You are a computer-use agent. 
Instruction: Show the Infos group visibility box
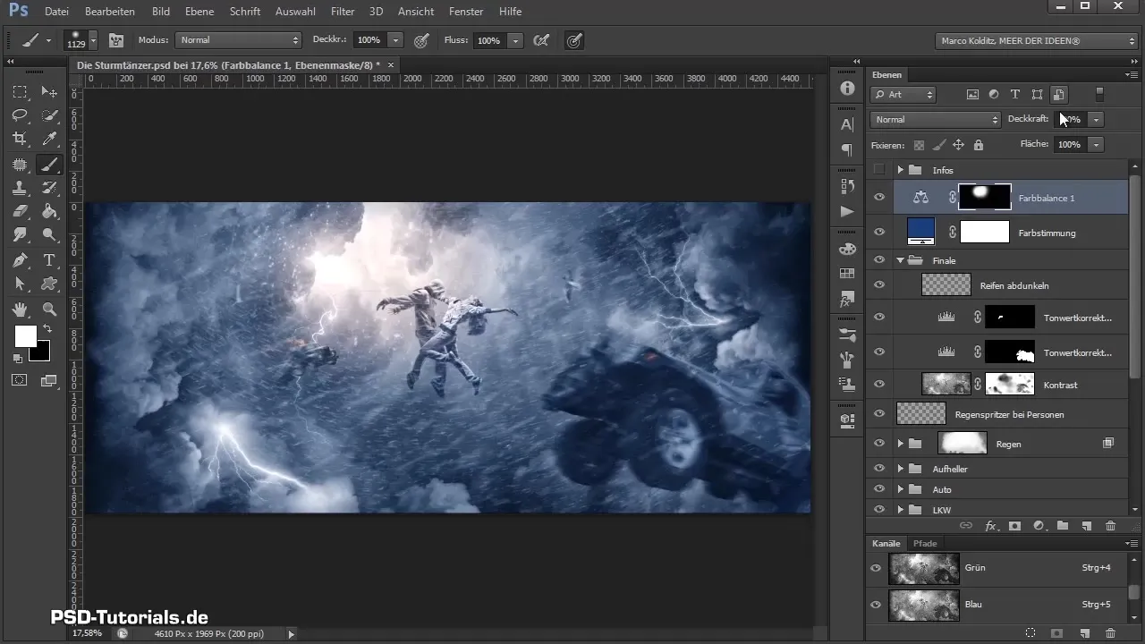click(879, 170)
